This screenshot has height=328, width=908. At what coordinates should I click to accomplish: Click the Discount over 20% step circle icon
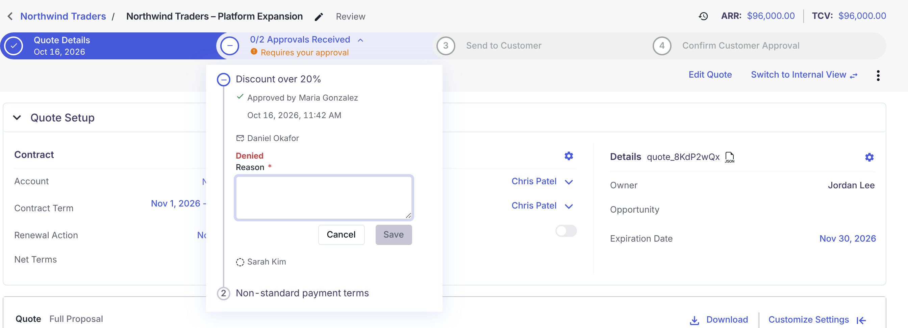pyautogui.click(x=224, y=80)
